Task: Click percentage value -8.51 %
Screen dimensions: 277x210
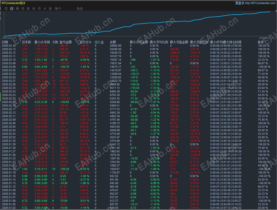Action: 85,201
